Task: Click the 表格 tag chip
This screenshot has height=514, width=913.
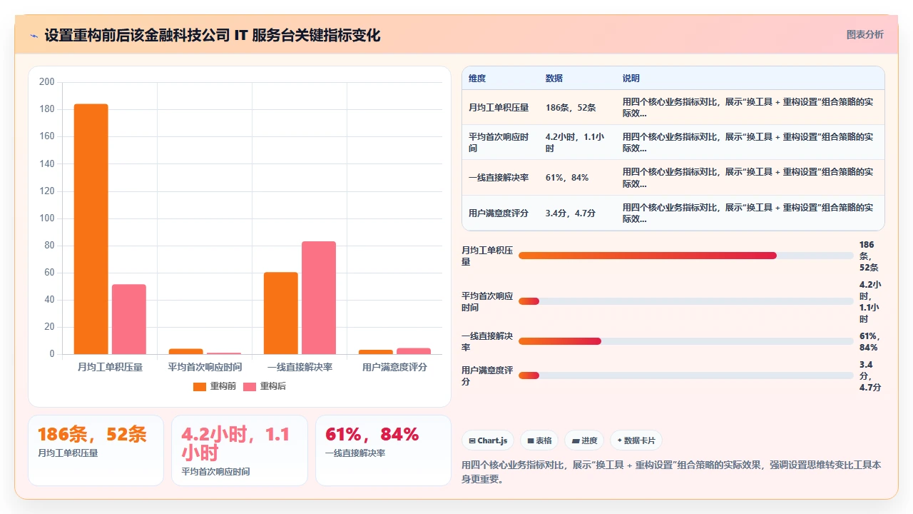Action: (539, 440)
